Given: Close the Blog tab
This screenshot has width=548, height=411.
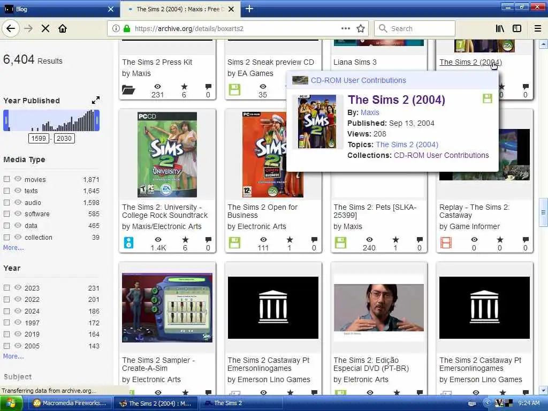Looking at the screenshot, I should [110, 9].
